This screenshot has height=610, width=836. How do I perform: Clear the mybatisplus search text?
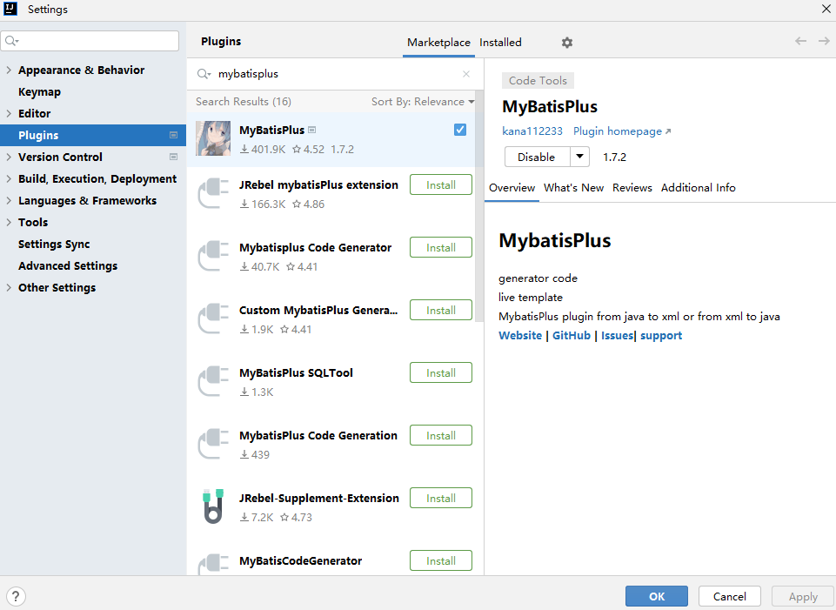[x=466, y=74]
